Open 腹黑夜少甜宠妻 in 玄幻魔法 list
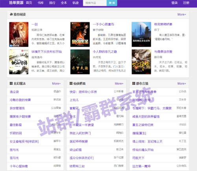This screenshot has height=171, width=197. 20,117
